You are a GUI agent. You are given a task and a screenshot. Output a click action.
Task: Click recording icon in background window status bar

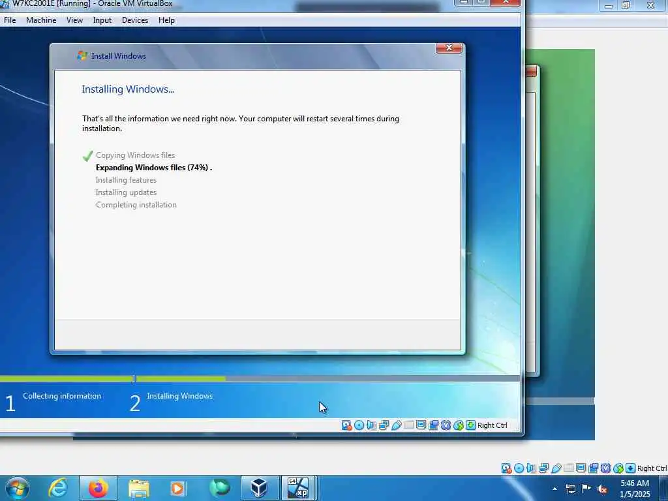click(x=593, y=468)
